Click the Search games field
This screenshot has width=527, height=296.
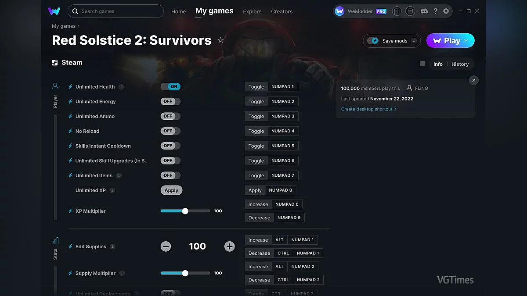[116, 11]
